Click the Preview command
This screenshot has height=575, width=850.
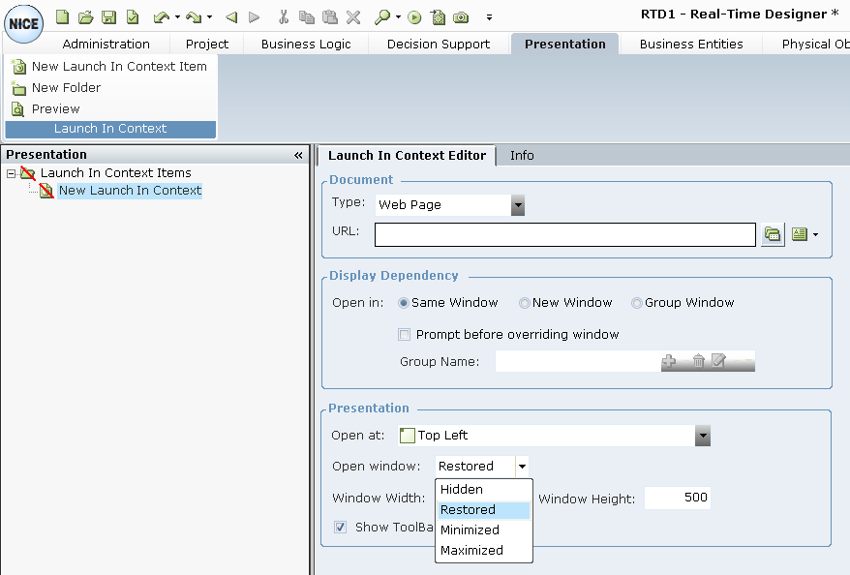point(55,109)
